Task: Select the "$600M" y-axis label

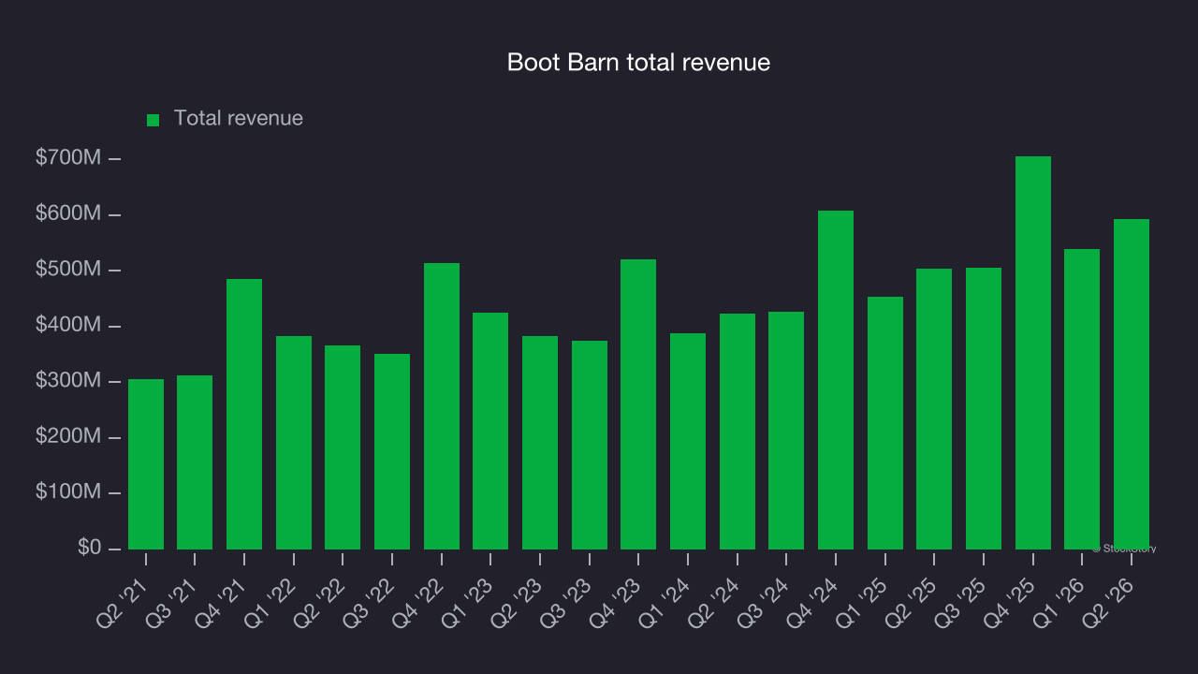Action: coord(68,214)
